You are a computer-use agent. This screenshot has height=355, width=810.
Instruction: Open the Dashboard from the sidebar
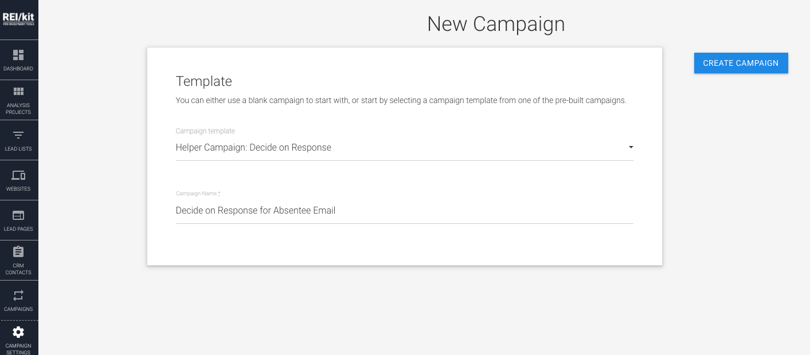click(19, 60)
